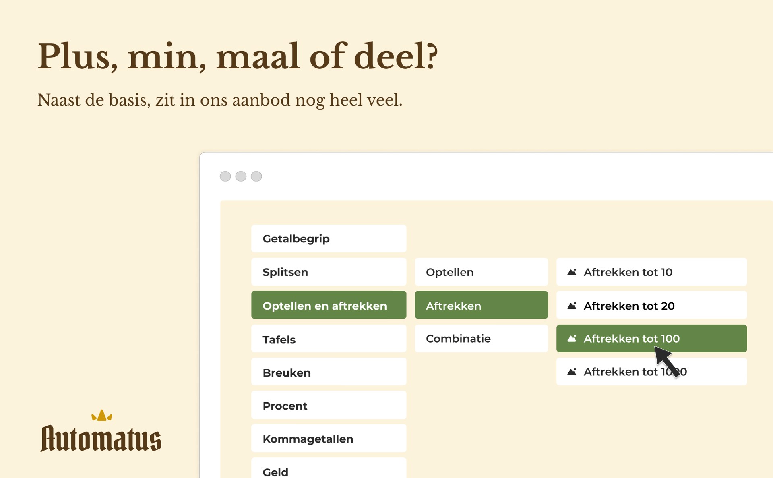Click the icon beside Aftrekken tot 1000
The width and height of the screenshot is (773, 478).
tap(572, 372)
